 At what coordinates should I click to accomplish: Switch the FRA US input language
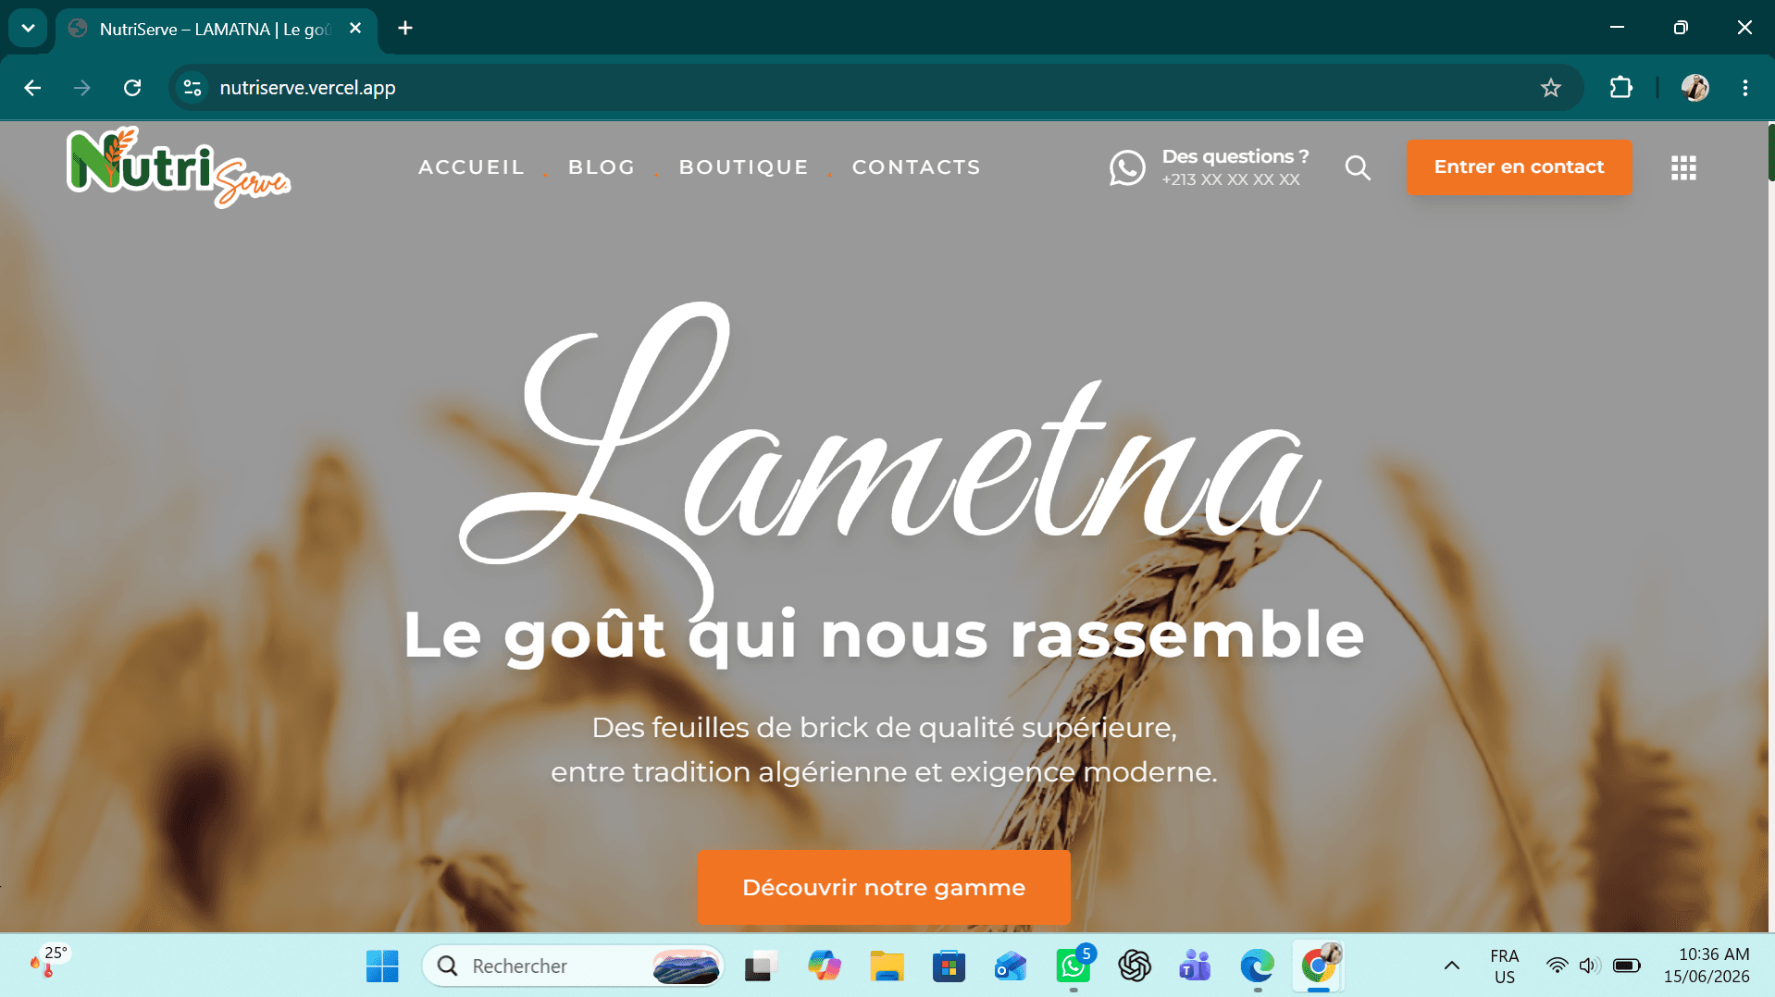[1505, 966]
